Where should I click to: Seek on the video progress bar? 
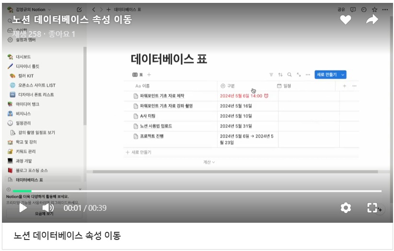[x=197, y=191]
